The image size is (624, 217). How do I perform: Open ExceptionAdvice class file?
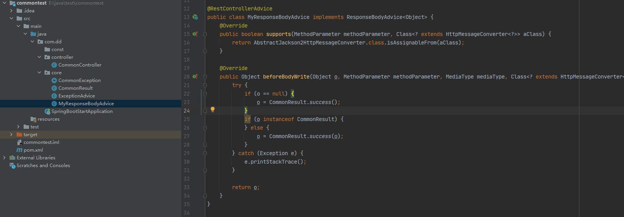pyautogui.click(x=77, y=96)
